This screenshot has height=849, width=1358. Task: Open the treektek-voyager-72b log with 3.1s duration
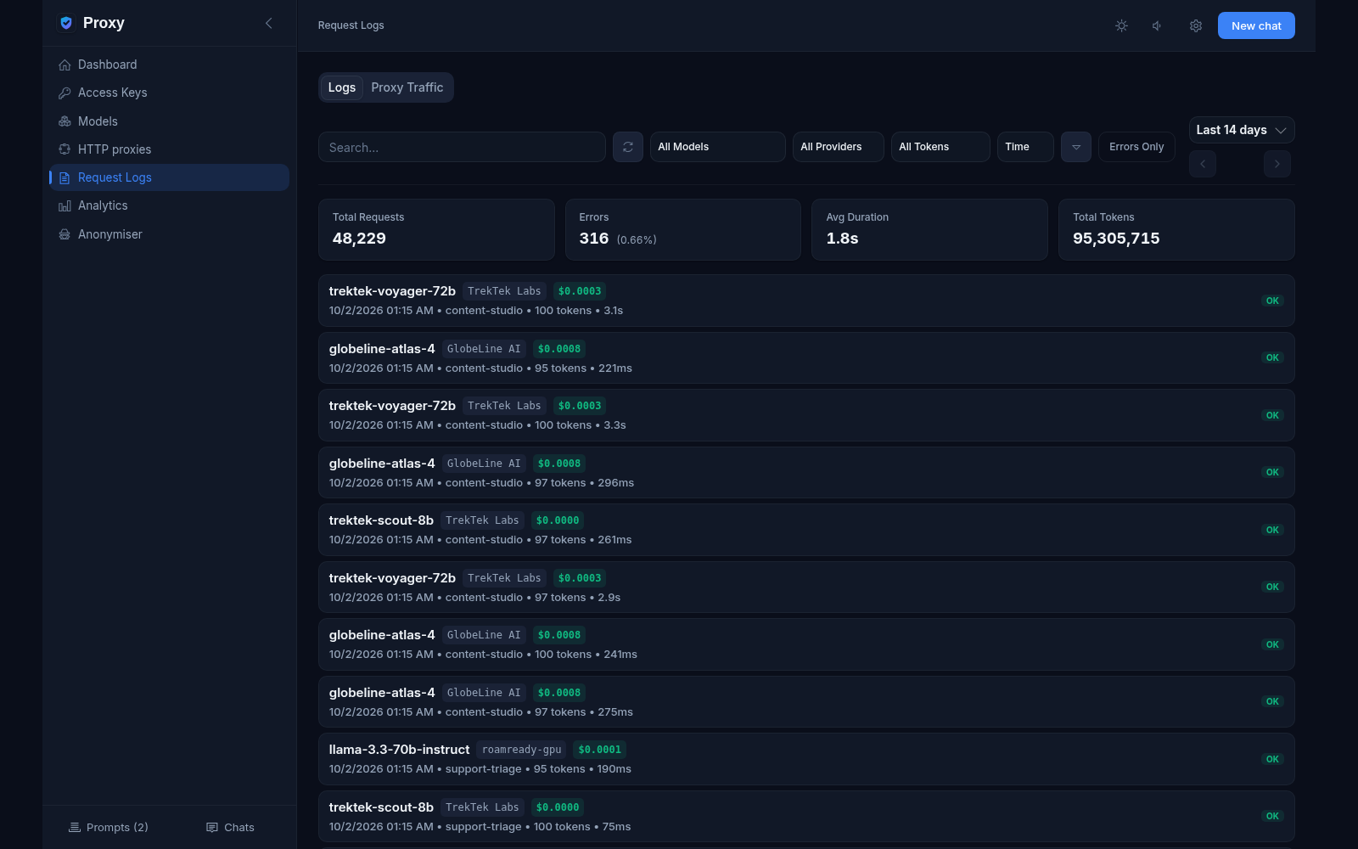pyautogui.click(x=806, y=301)
